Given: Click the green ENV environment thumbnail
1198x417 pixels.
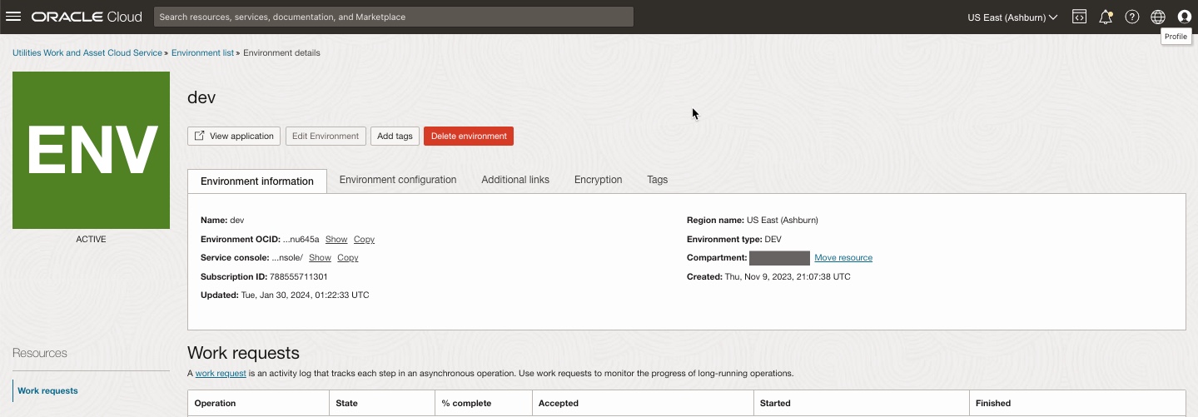Looking at the screenshot, I should 91,150.
